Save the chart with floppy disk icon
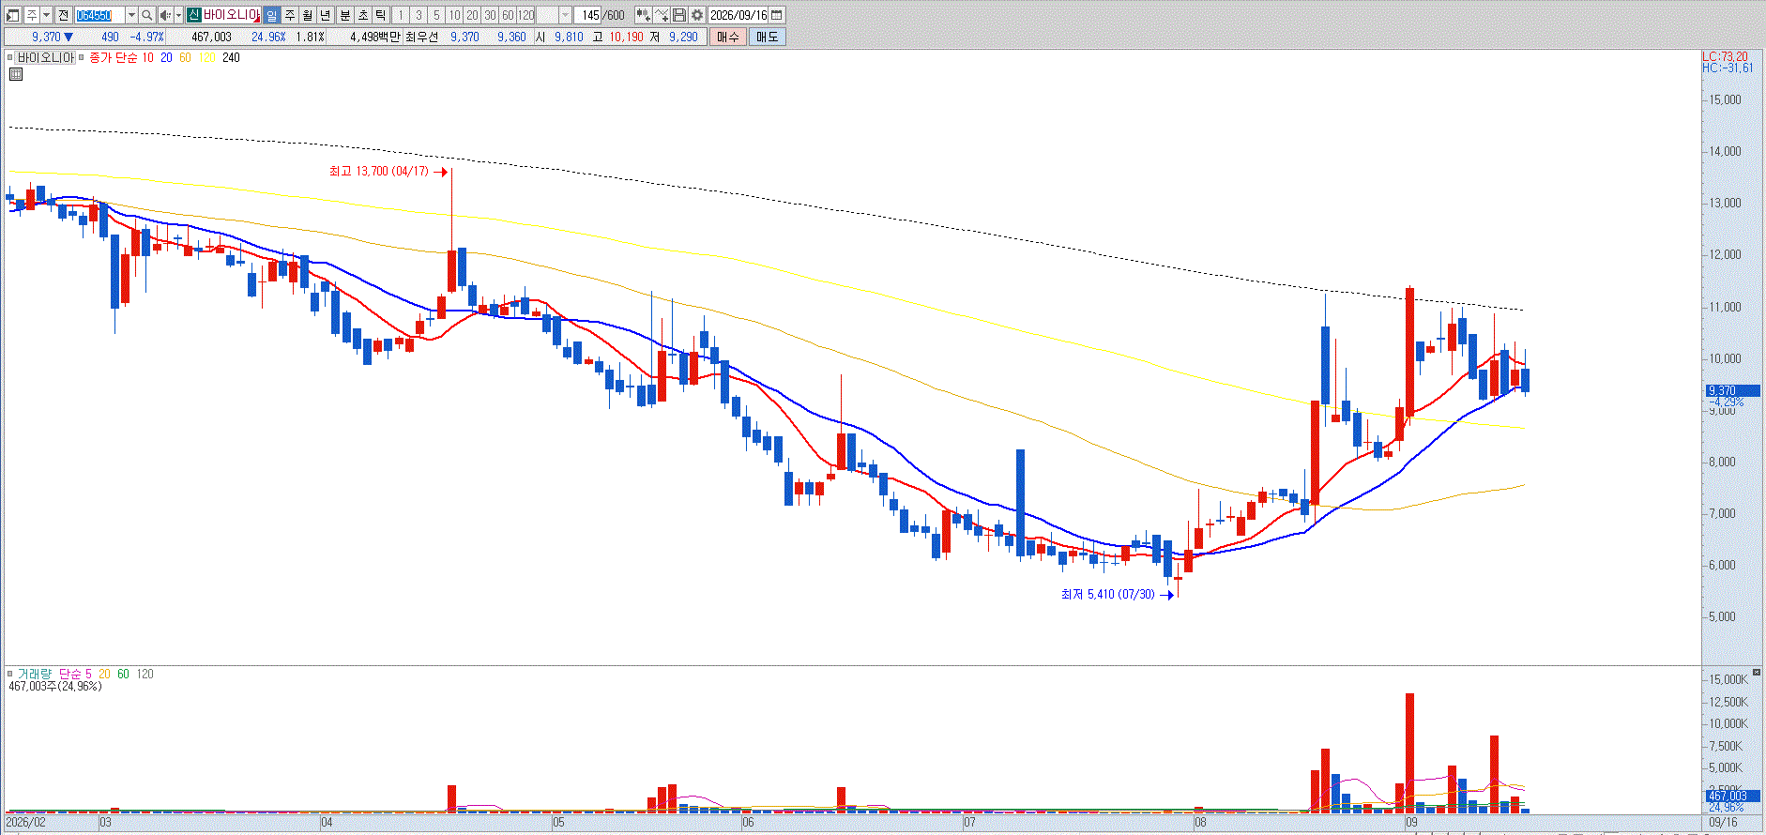Viewport: 1766px width, 835px height. coord(679,15)
